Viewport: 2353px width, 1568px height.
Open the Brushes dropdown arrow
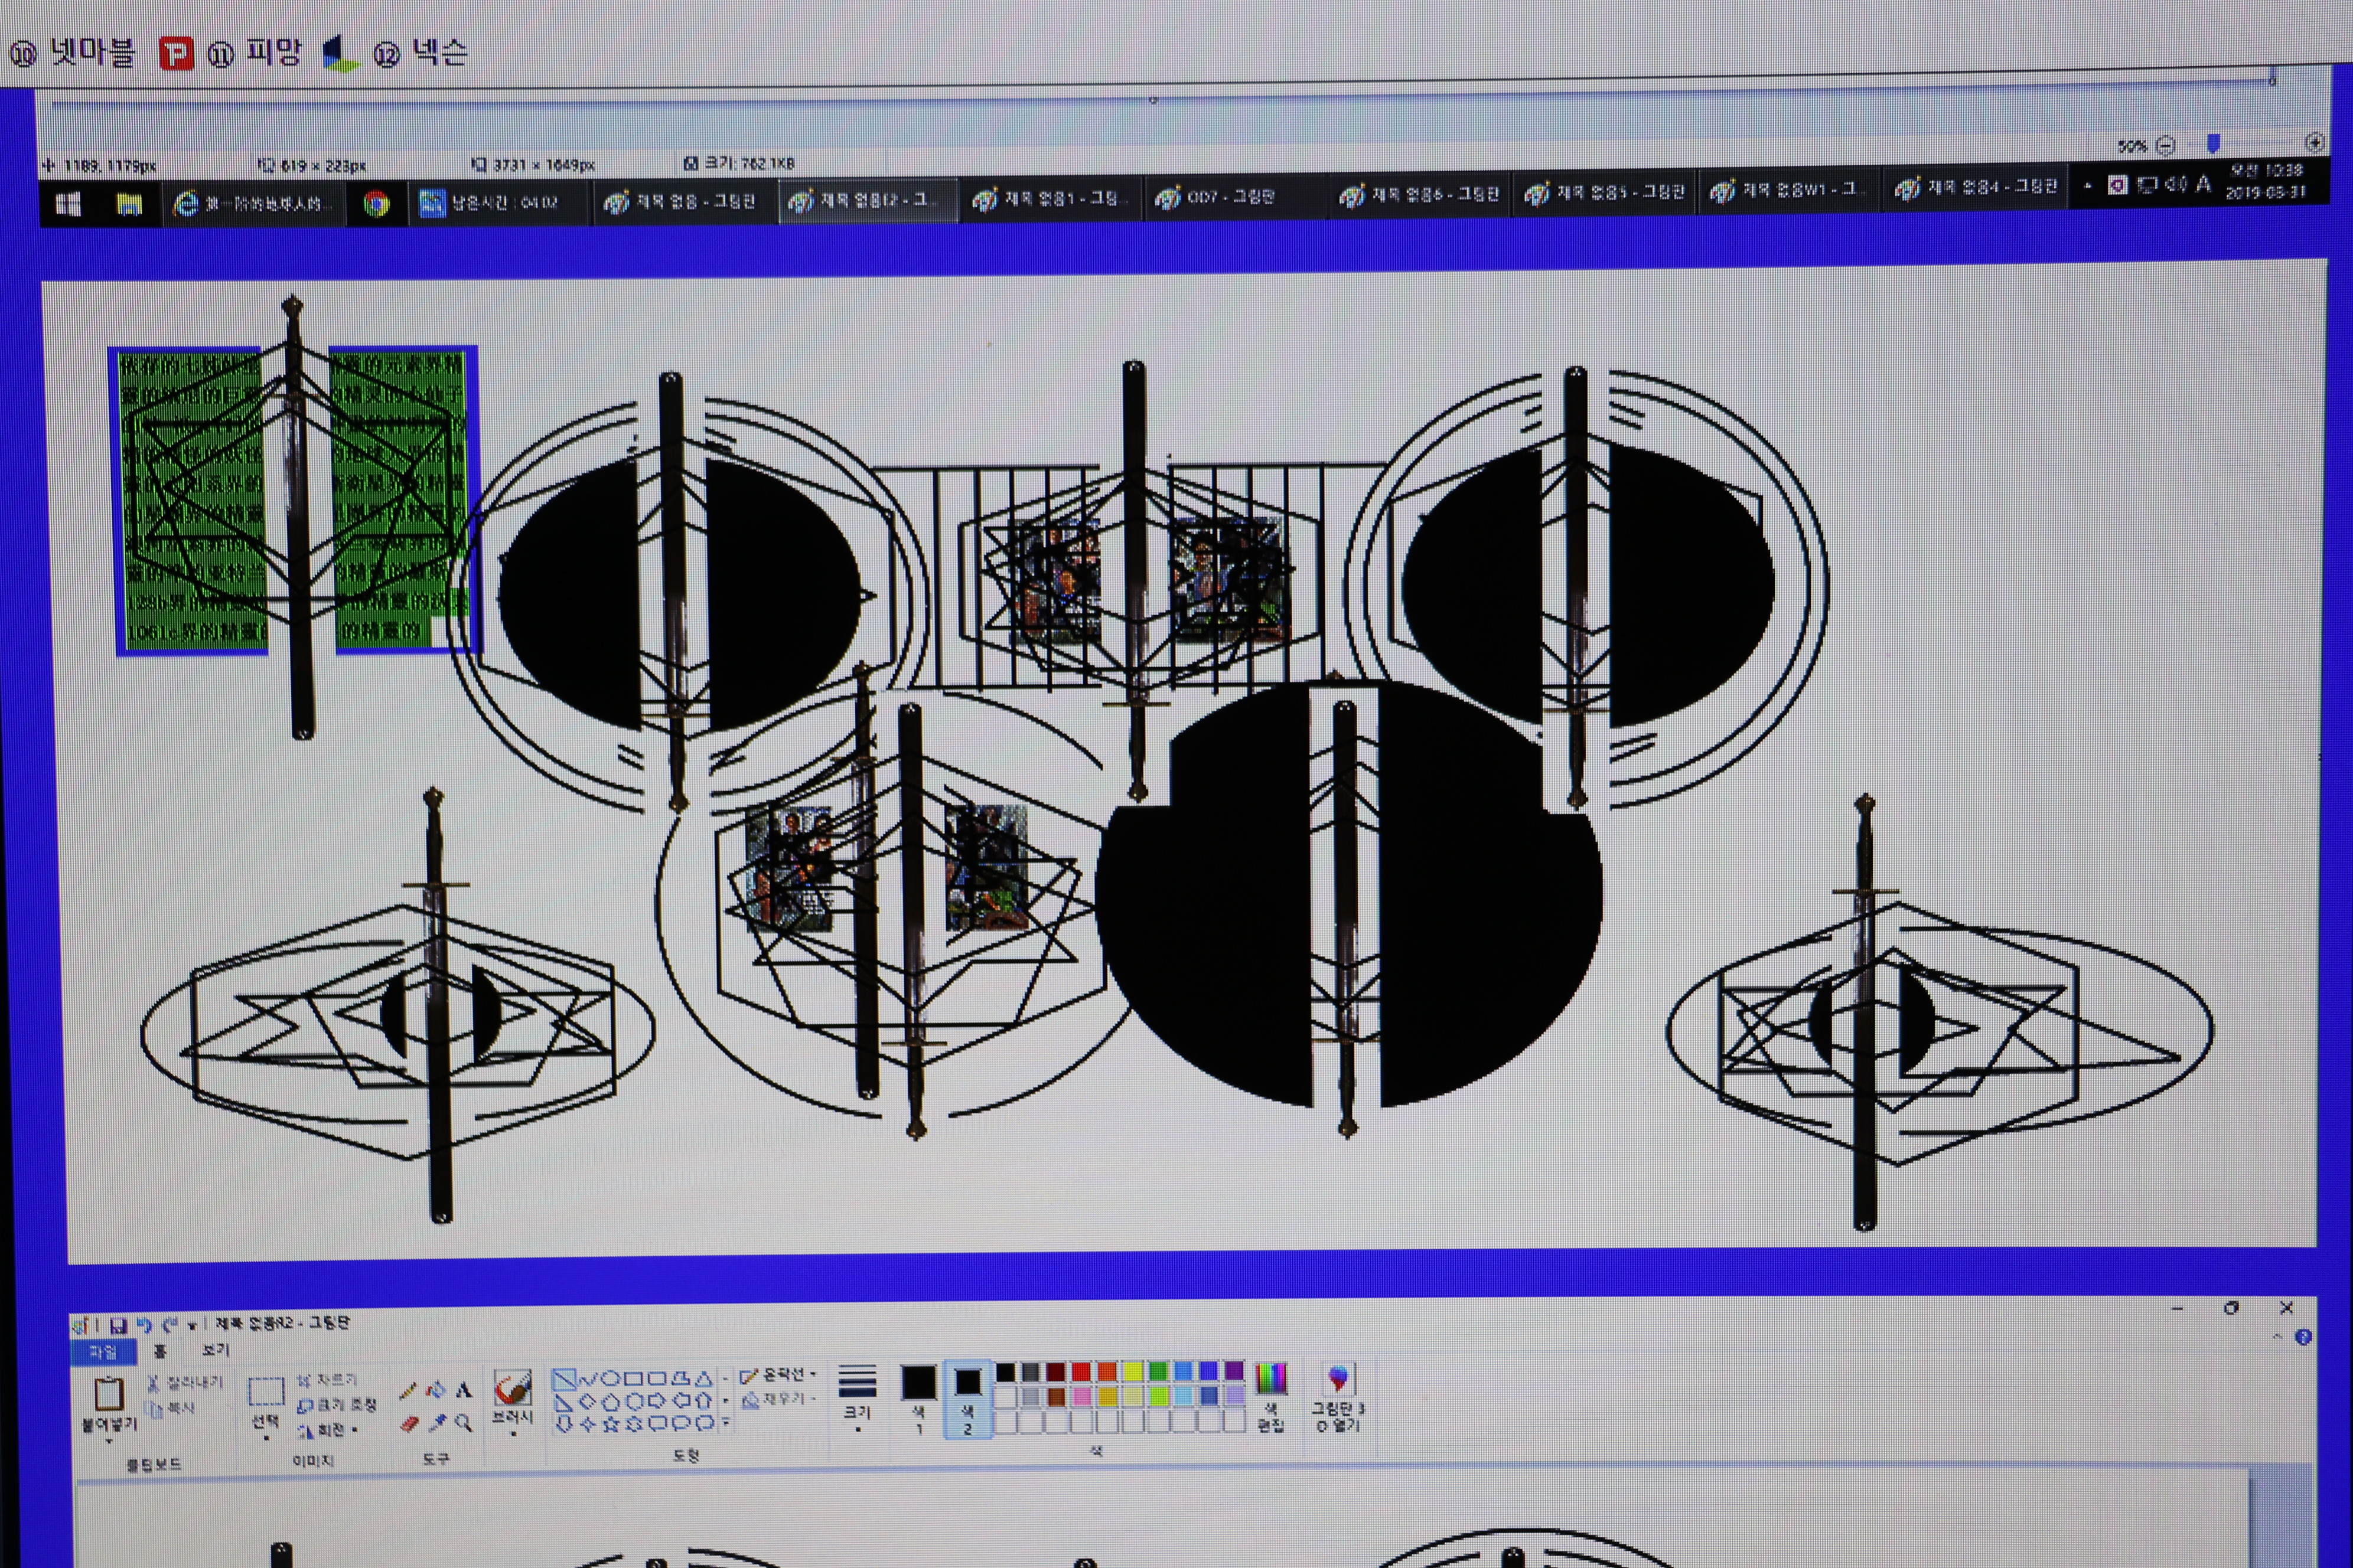point(513,1434)
